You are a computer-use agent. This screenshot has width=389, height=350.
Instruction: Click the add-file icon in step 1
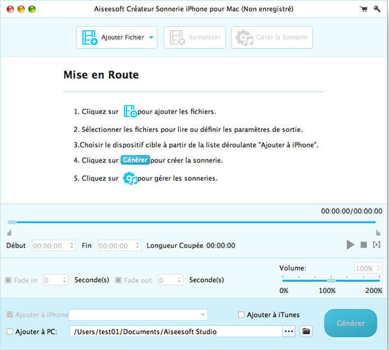point(130,111)
